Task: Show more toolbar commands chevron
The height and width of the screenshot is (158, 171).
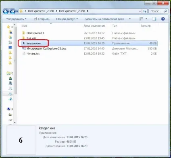Action: [130, 19]
